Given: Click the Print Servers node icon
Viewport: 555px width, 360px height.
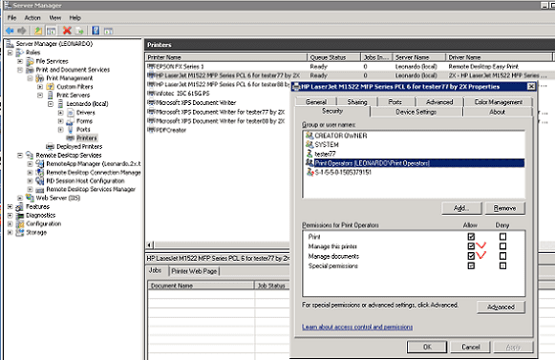Looking at the screenshot, I should coord(50,95).
